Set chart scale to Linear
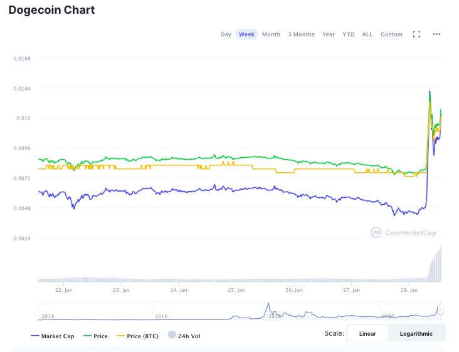This screenshot has height=352, width=459. (x=367, y=334)
